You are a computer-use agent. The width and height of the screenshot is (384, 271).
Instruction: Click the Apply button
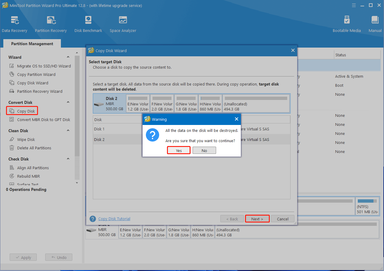pos(23,257)
